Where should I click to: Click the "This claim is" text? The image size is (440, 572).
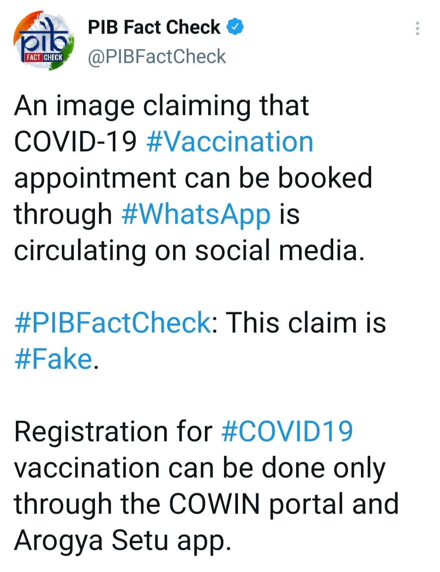pos(306,323)
